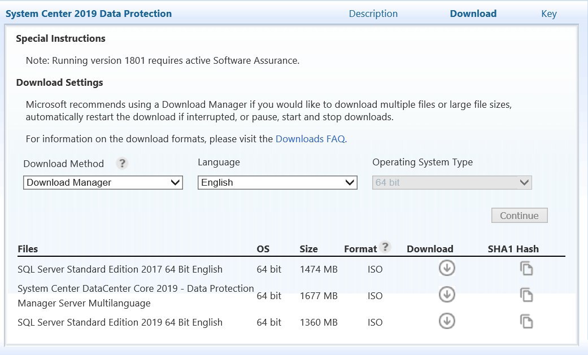The image size is (588, 355).
Task: Copy SHA1 hash for Data Protection Manager Server
Action: [526, 295]
